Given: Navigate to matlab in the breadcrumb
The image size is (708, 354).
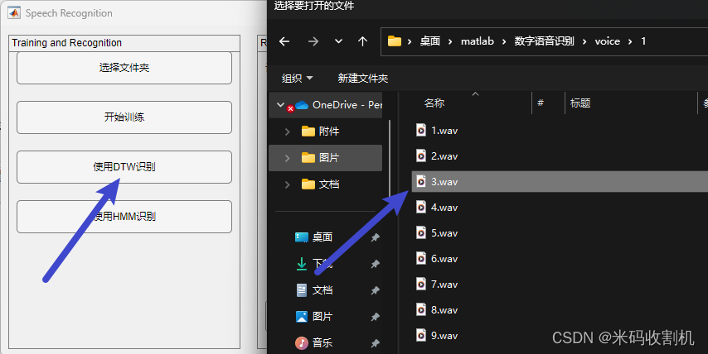Looking at the screenshot, I should (x=478, y=41).
